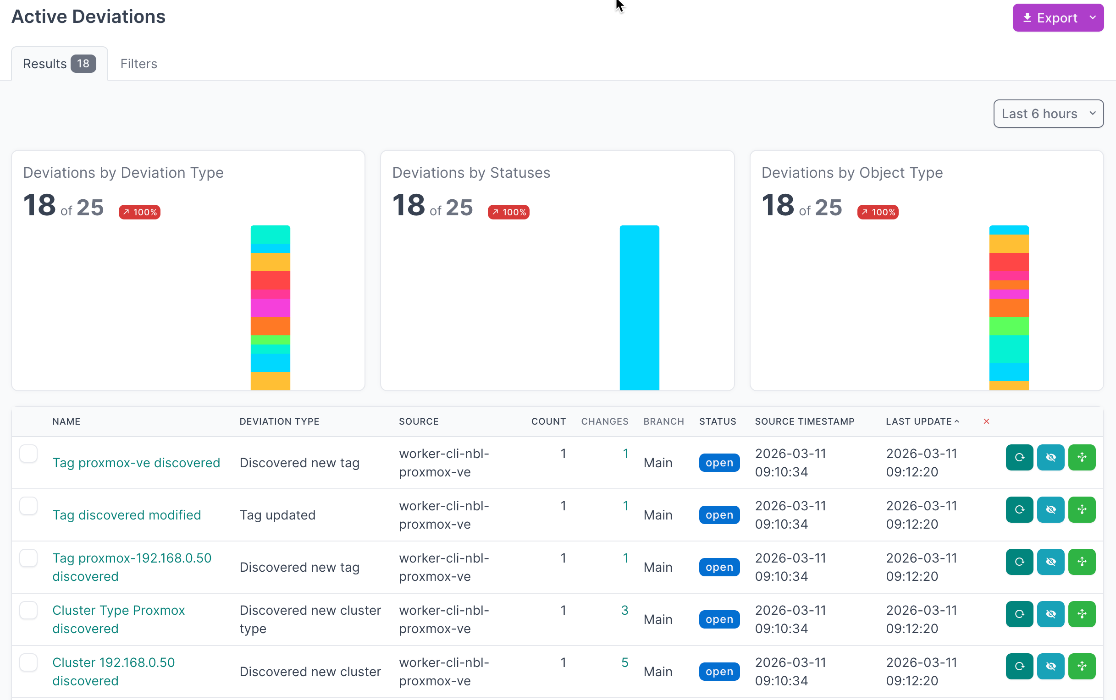This screenshot has width=1116, height=700.
Task: Check the Tag proxmox-ve discovered row checkbox
Action: [28, 454]
